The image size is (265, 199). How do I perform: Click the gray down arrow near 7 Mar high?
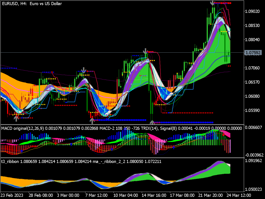click(x=84, y=69)
